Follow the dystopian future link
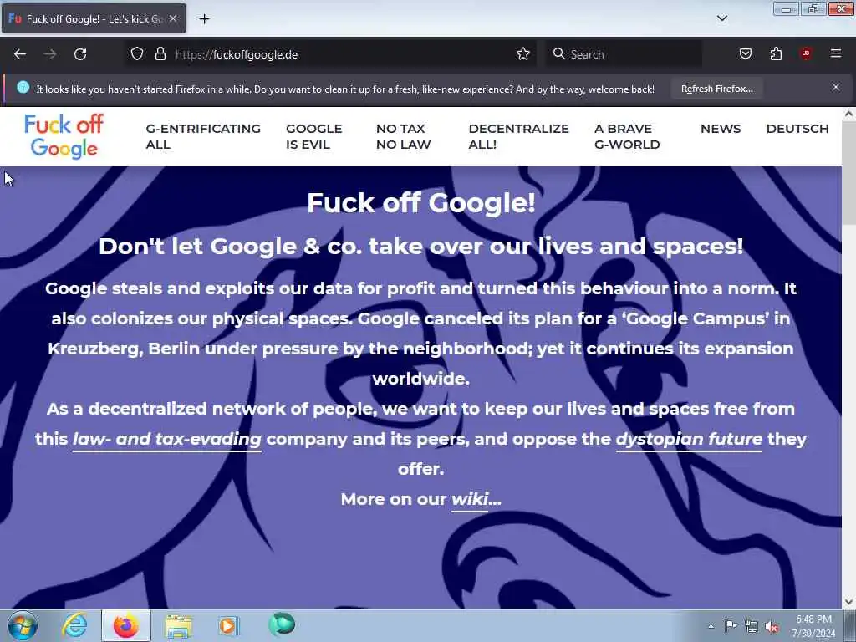 tap(689, 440)
